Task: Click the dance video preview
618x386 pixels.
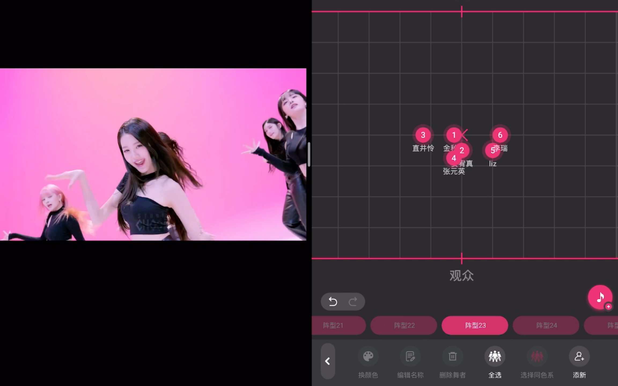Action: (x=153, y=154)
